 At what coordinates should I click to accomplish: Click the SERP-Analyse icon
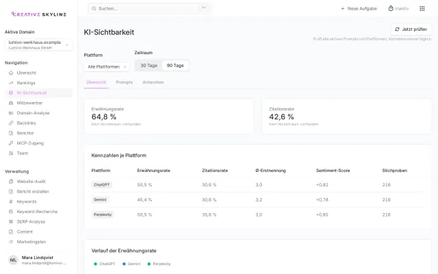tap(11, 222)
